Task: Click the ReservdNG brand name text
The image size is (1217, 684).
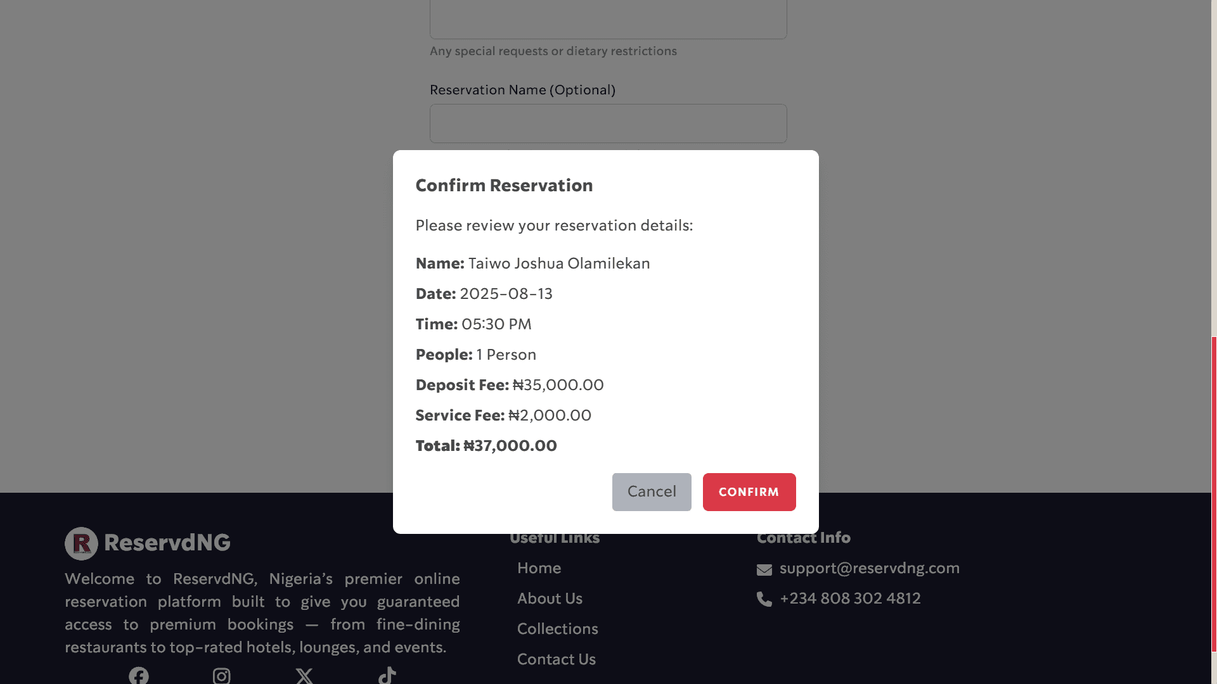Action: click(167, 543)
